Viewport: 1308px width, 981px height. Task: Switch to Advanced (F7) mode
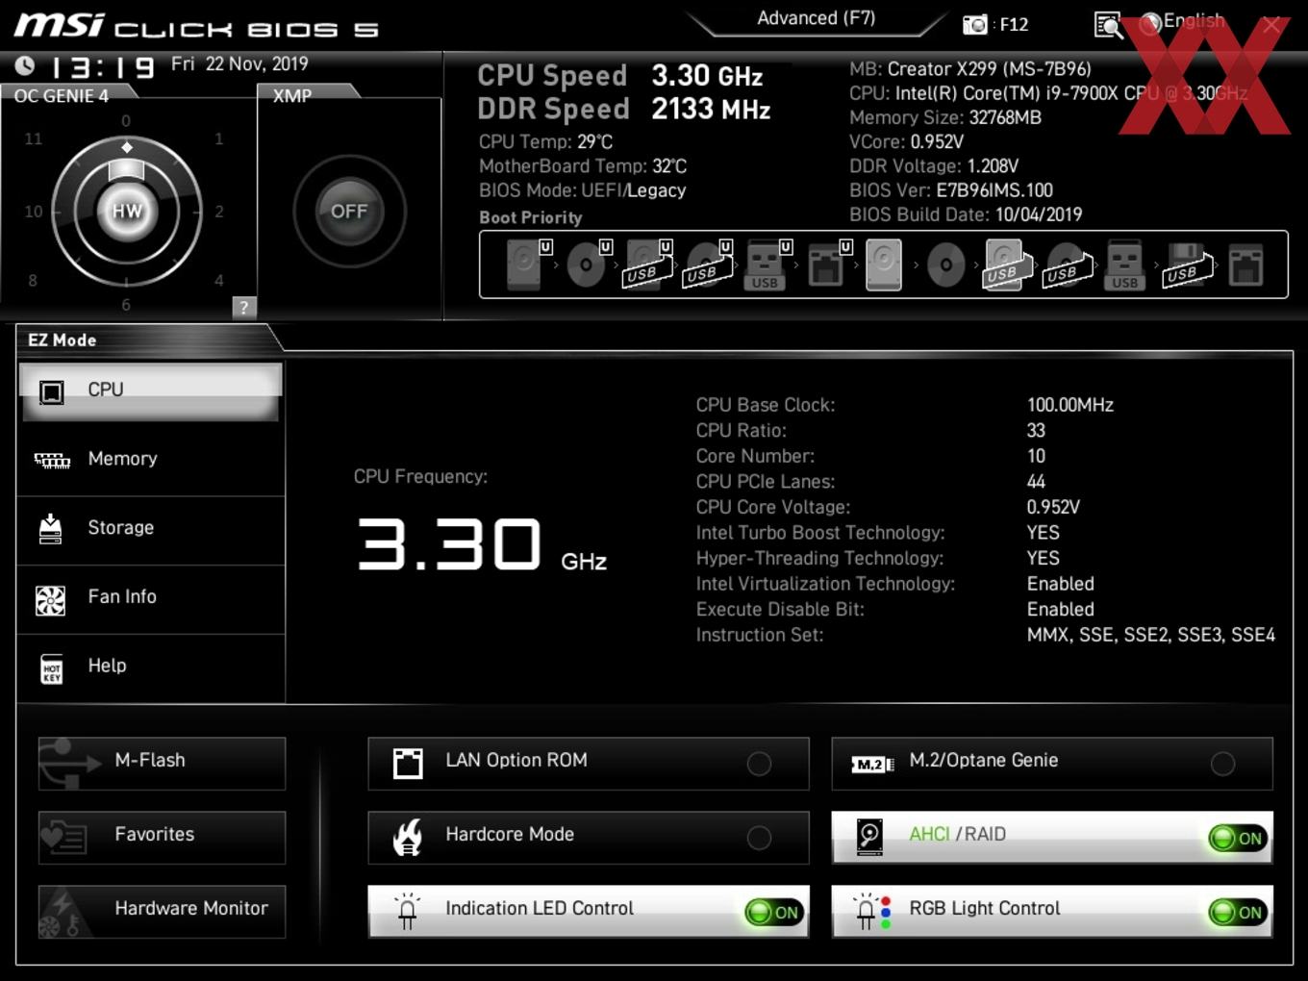[x=816, y=18]
